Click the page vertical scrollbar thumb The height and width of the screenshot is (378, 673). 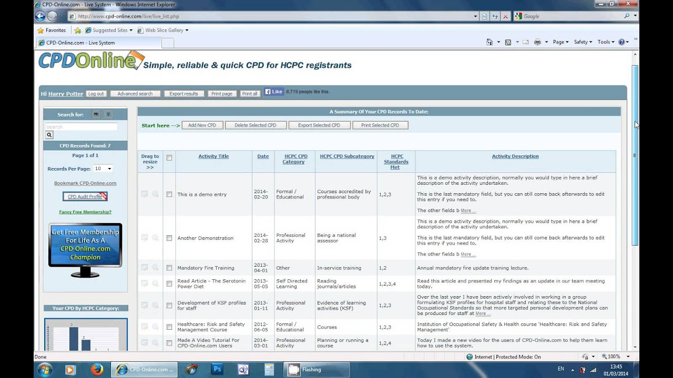(635, 155)
